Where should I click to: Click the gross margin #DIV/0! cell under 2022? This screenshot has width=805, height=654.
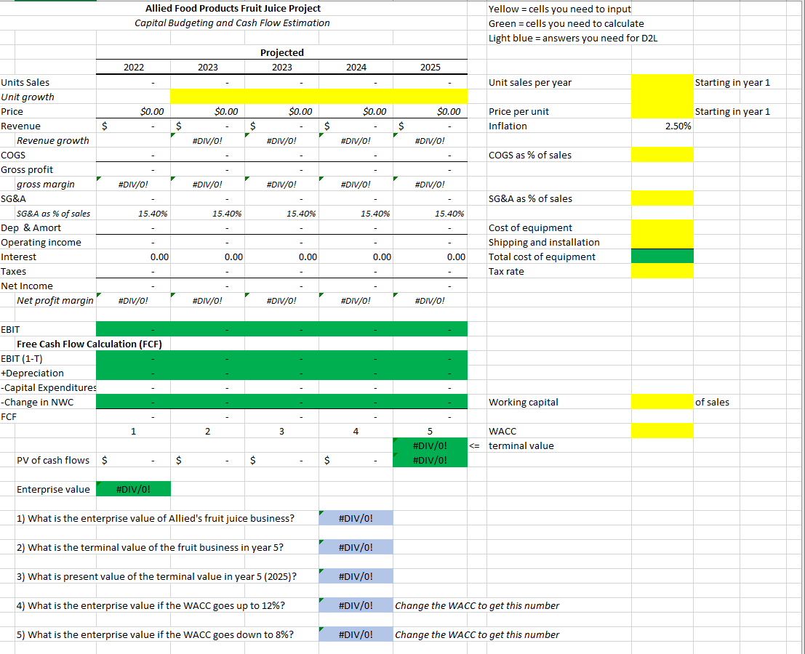pyautogui.click(x=133, y=184)
